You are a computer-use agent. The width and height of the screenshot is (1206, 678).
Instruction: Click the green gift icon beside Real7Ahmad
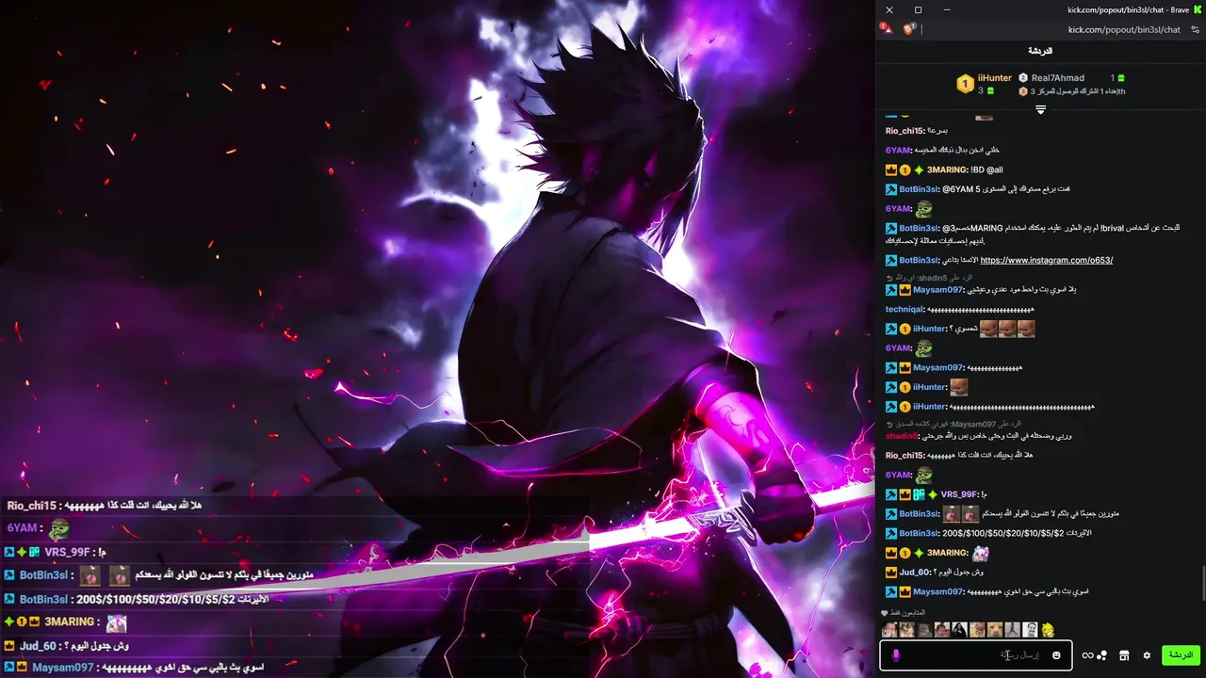tap(1120, 78)
